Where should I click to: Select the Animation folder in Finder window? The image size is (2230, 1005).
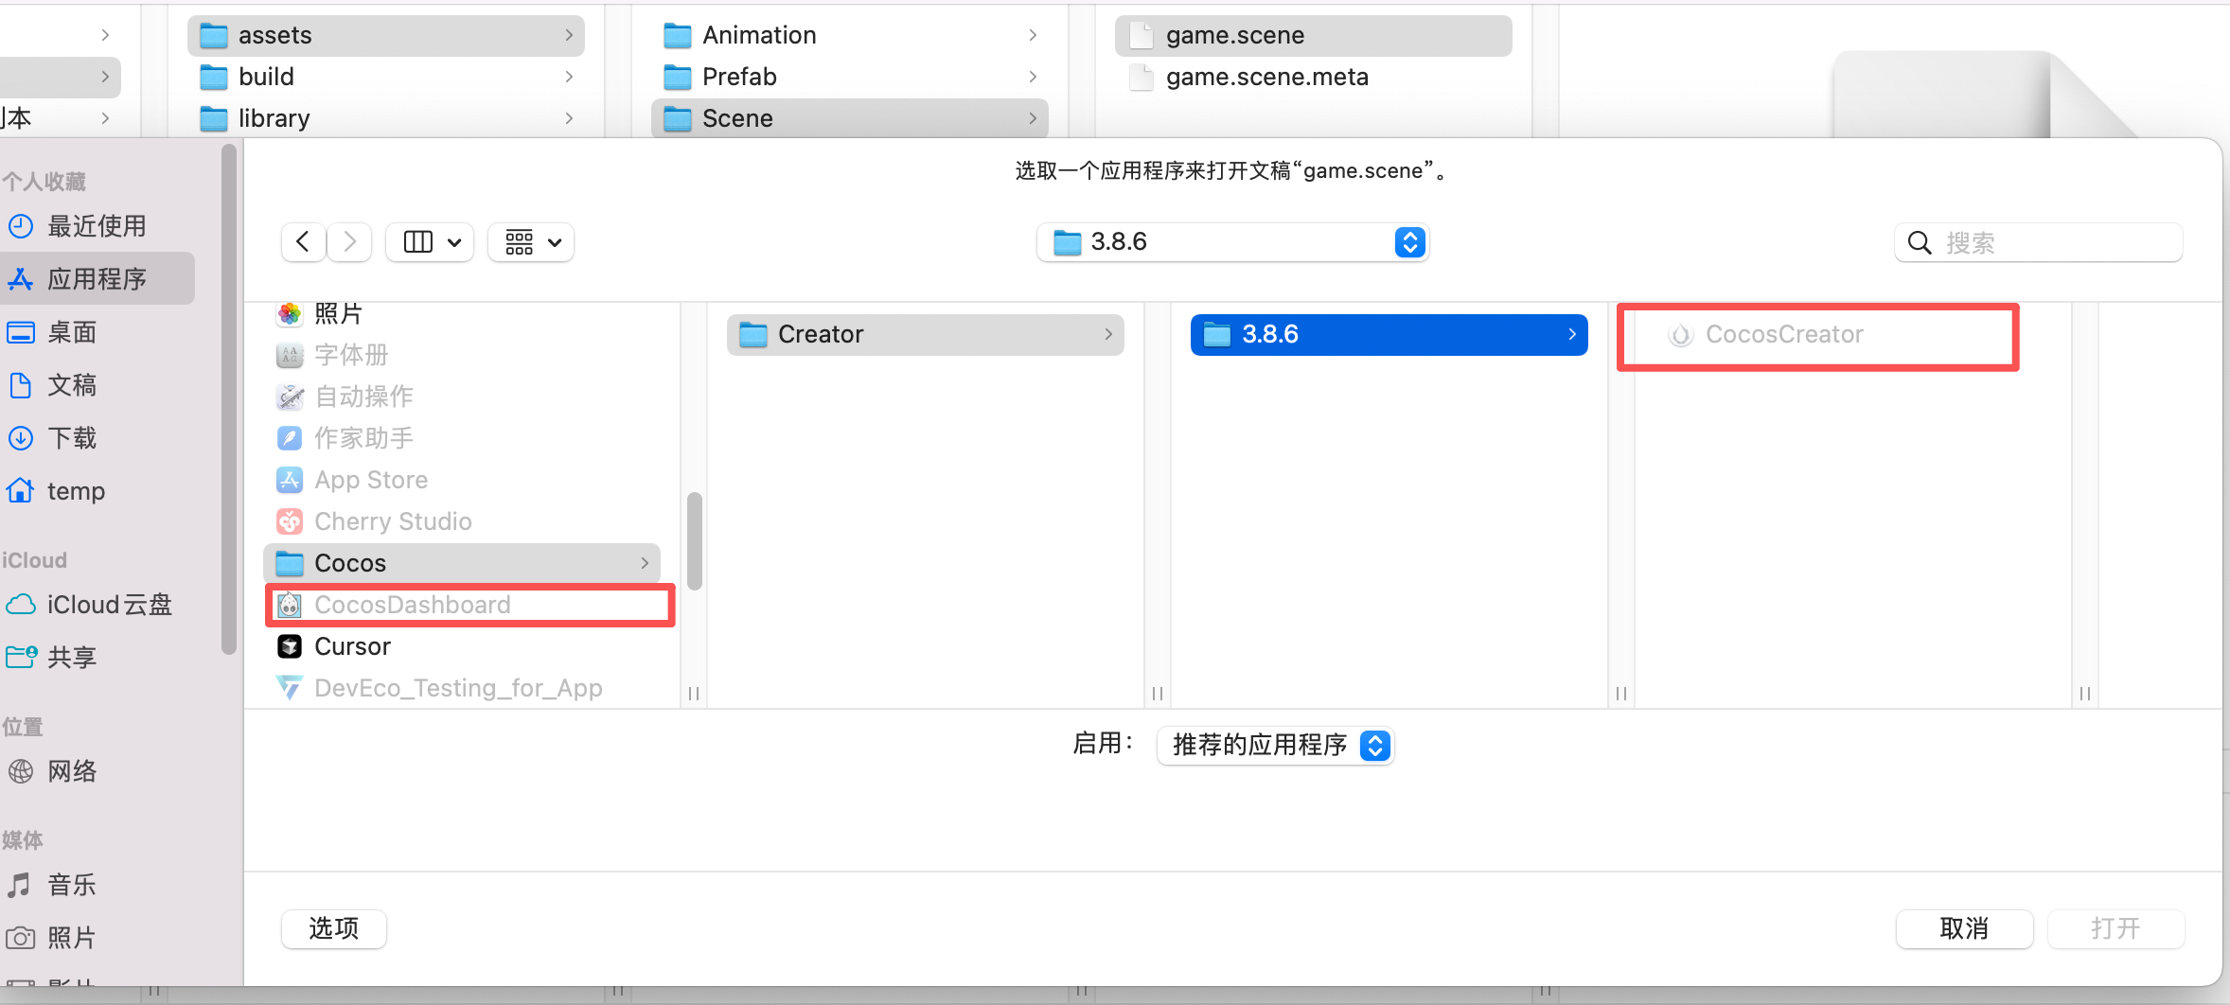coord(850,35)
